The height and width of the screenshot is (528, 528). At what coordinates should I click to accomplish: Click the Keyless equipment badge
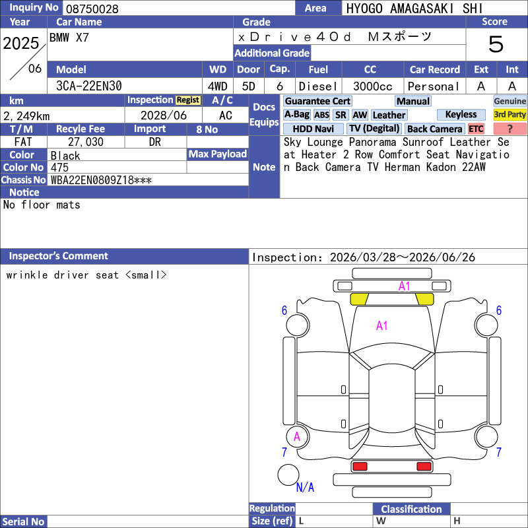tap(461, 115)
